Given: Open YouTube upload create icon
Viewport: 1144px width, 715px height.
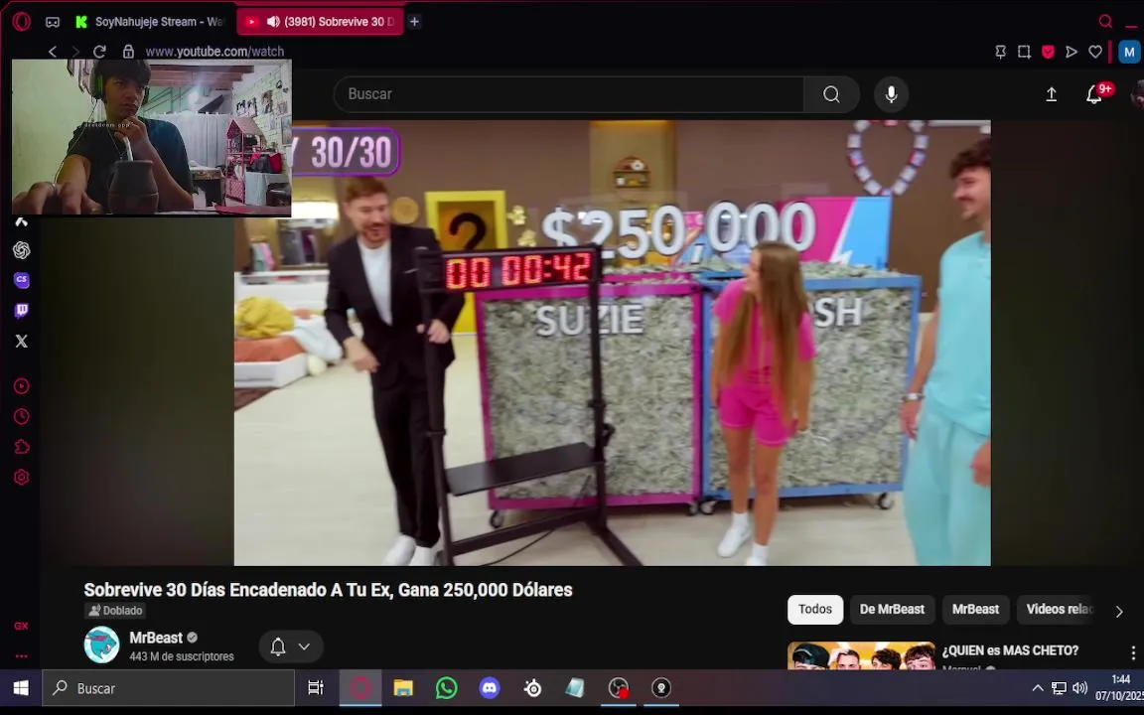Looking at the screenshot, I should pyautogui.click(x=1052, y=94).
